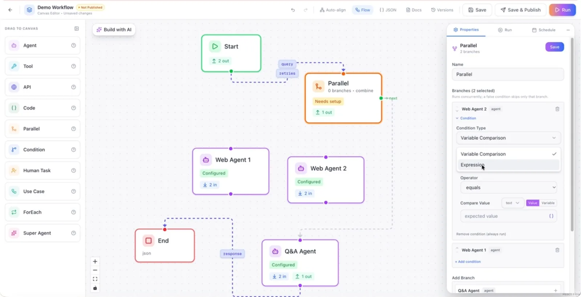Click the Start node play icon
Image resolution: width=581 pixels, height=297 pixels.
point(215,46)
